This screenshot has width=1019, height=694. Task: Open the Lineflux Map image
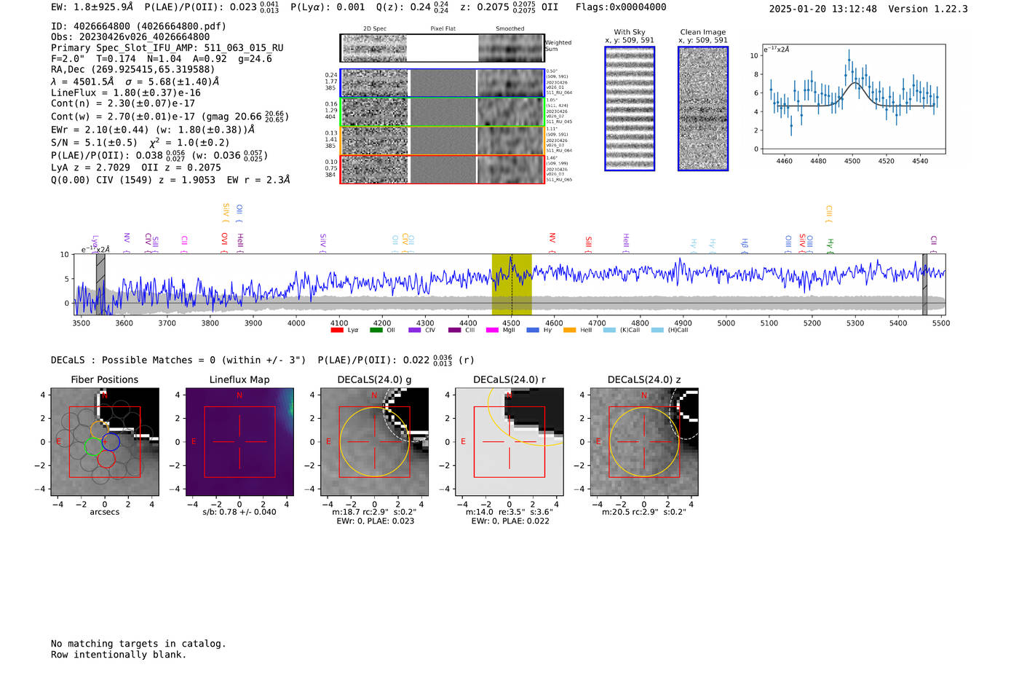coord(239,441)
